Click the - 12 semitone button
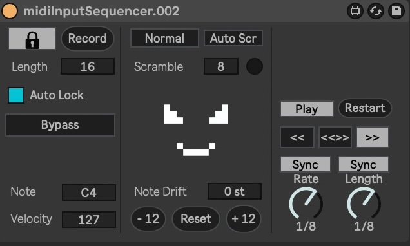The height and width of the screenshot is (246, 410). [x=148, y=218]
